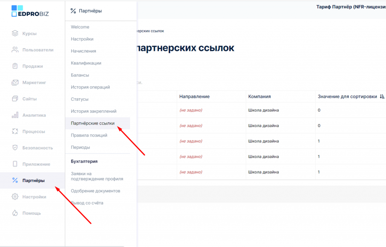
Task: Click the Процессы cycle icon
Action: pos(15,131)
